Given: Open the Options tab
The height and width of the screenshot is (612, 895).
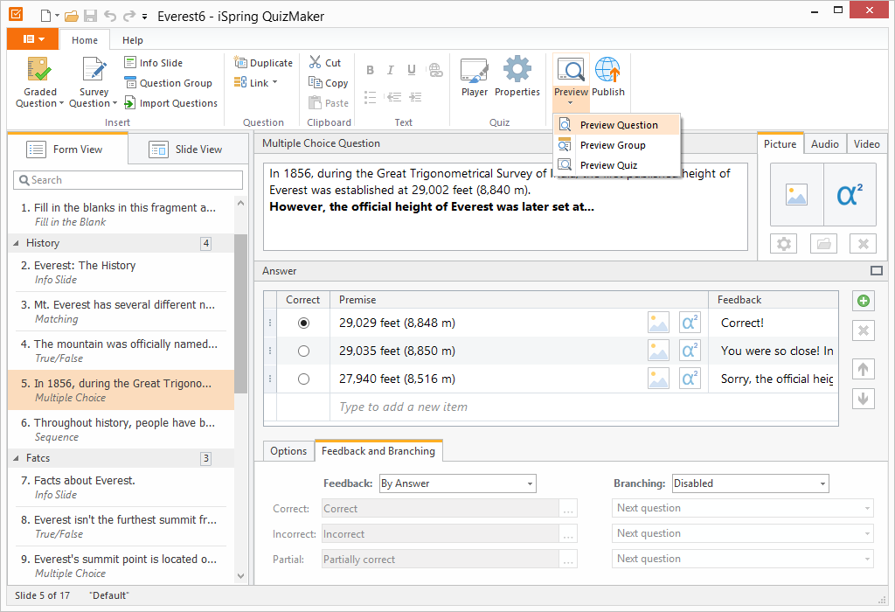Looking at the screenshot, I should point(288,451).
